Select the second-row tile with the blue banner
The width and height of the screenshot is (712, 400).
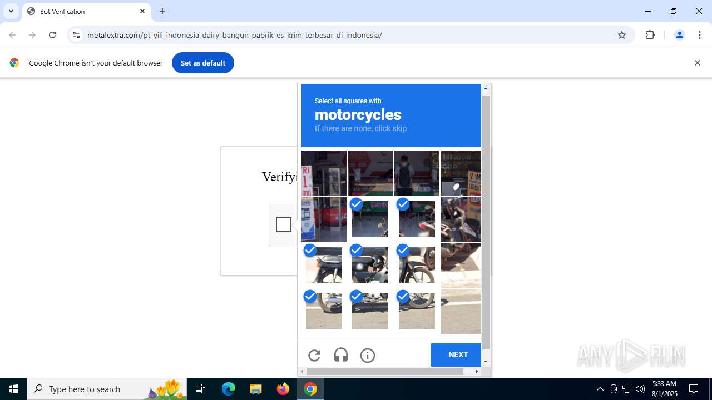point(324,219)
